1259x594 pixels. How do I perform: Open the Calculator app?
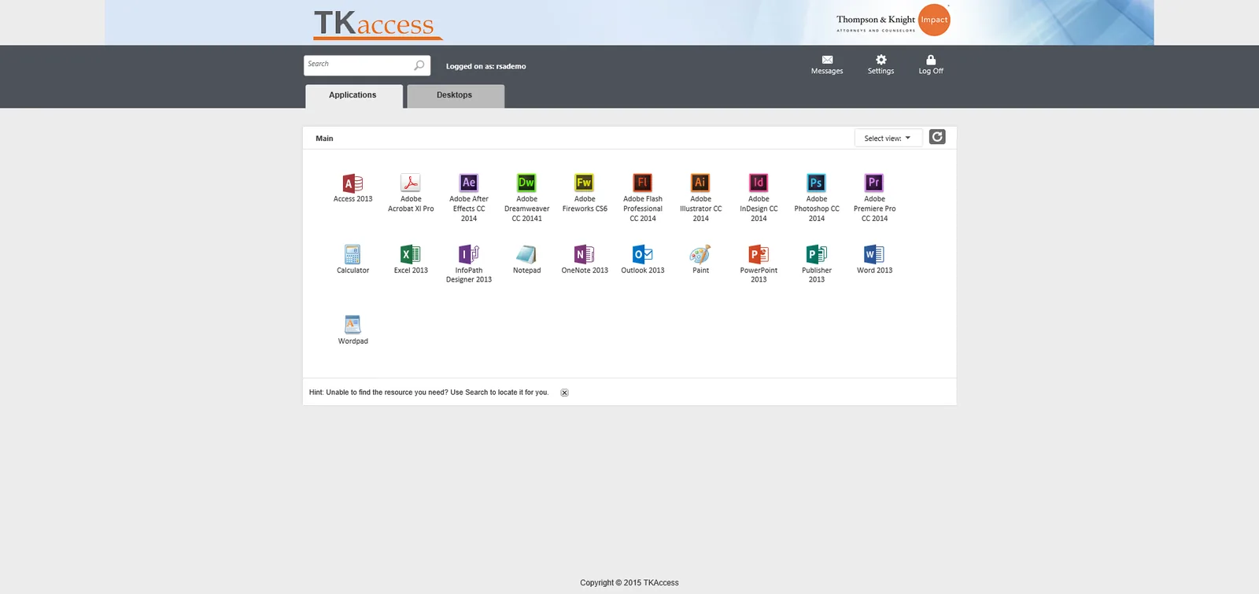[353, 260]
